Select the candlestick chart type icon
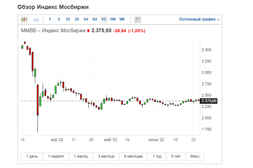 pyautogui.click(x=24, y=19)
